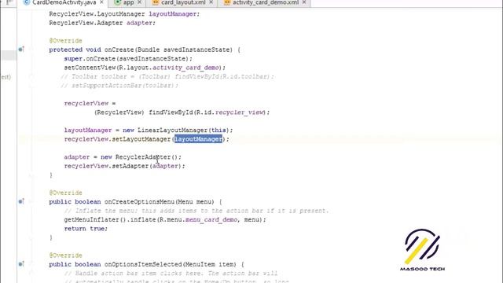
Task: Switch to the CardDemoActivity.java tab
Action: 64,2
